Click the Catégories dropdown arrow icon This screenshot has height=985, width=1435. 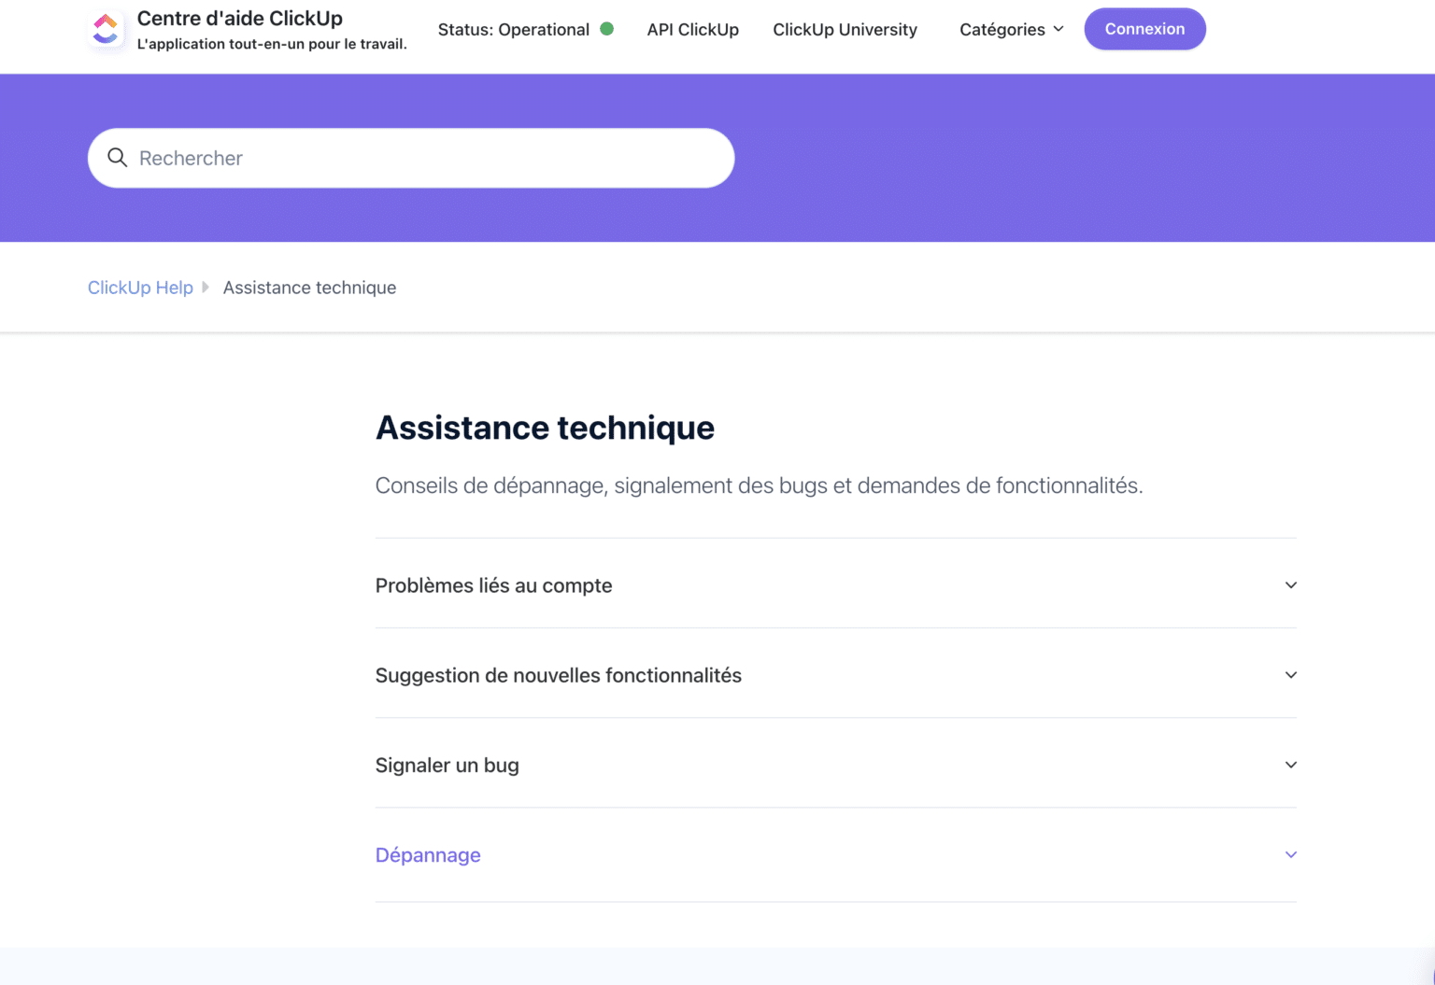[1058, 29]
